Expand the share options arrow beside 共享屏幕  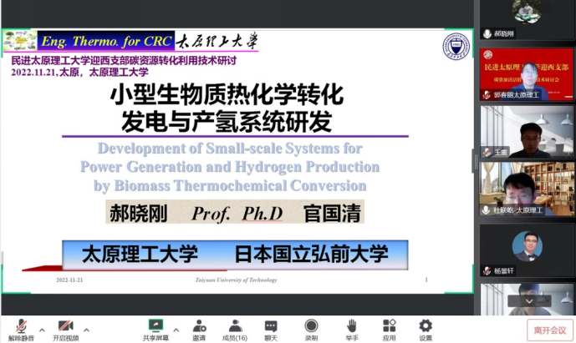coord(176,330)
